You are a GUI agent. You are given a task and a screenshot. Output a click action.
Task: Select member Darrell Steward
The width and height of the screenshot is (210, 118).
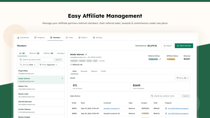[41, 103]
